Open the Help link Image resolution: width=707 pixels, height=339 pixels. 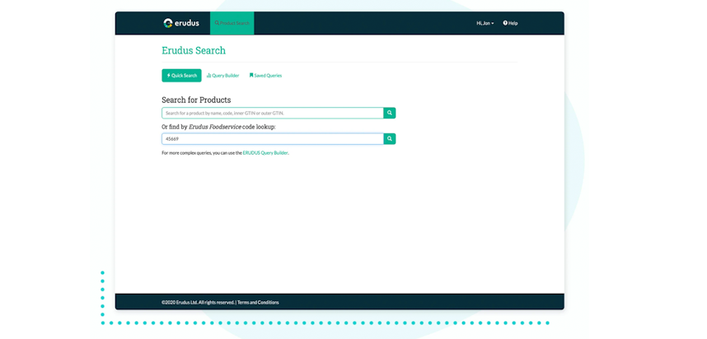[x=510, y=23]
